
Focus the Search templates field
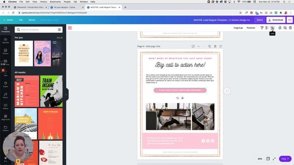39,29
